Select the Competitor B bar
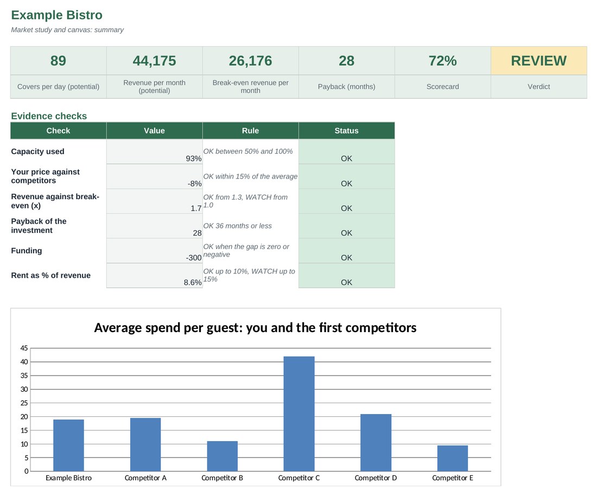The image size is (597, 496). (x=223, y=456)
